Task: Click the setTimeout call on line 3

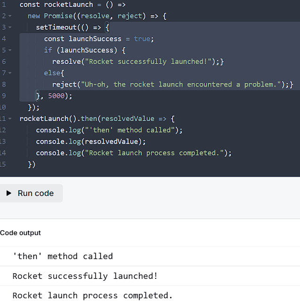Action: pyautogui.click(x=56, y=27)
